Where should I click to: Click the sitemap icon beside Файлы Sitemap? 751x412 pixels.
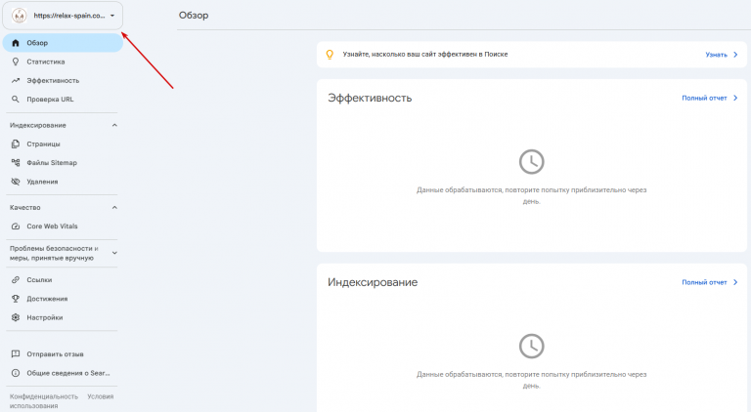(16, 162)
